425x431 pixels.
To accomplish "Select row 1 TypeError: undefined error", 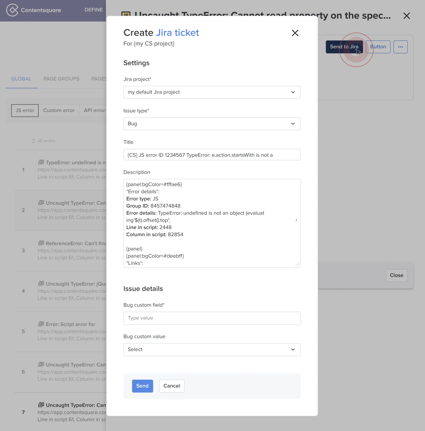I will [60, 170].
